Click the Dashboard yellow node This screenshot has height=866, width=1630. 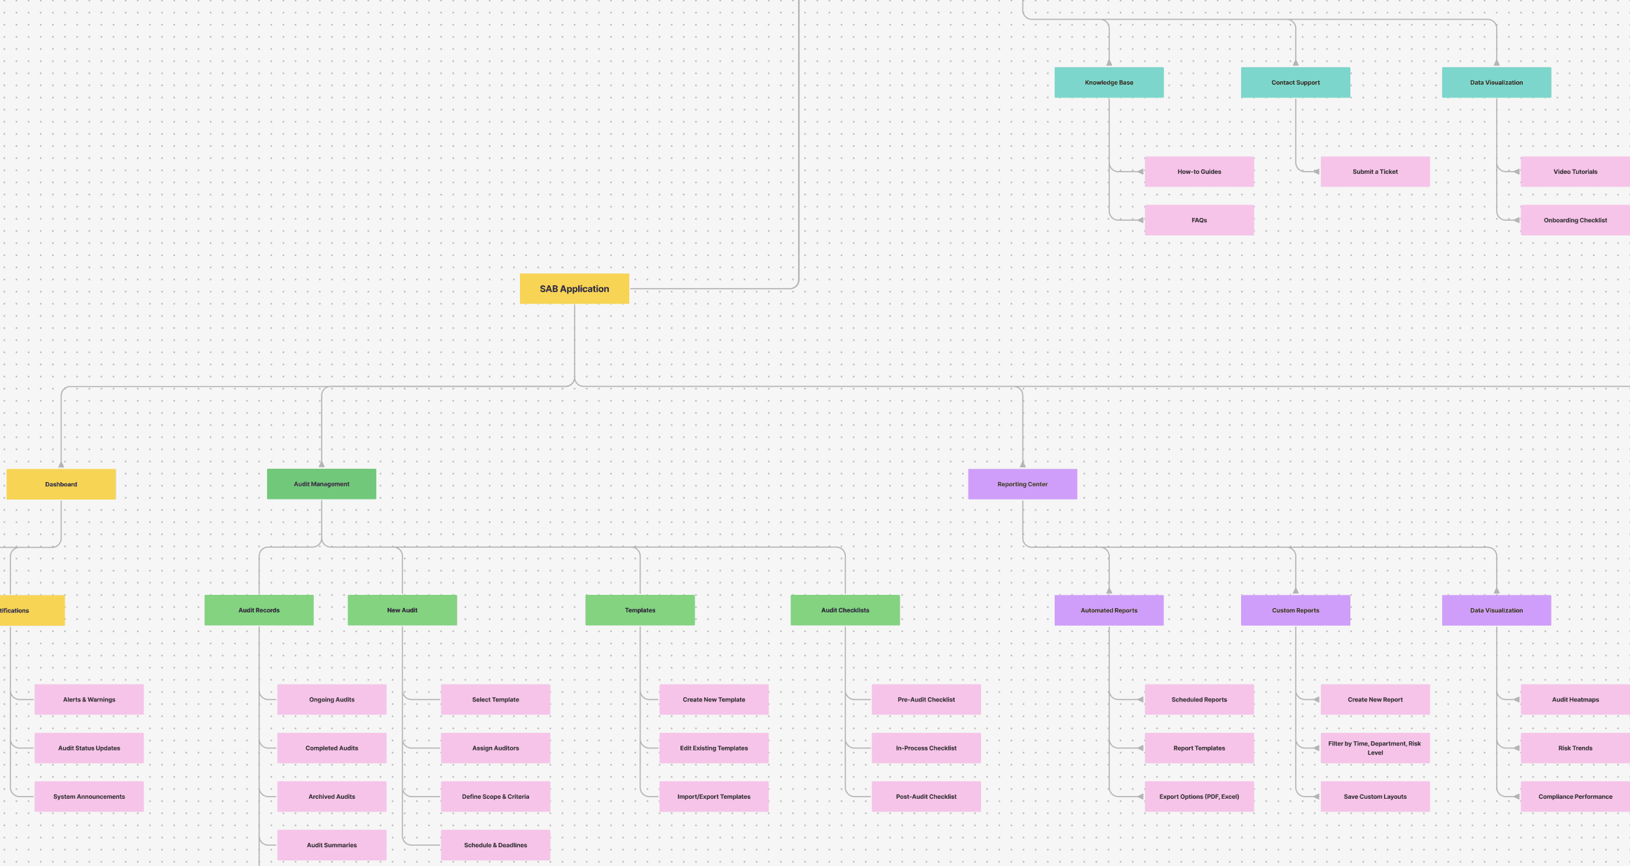[61, 484]
